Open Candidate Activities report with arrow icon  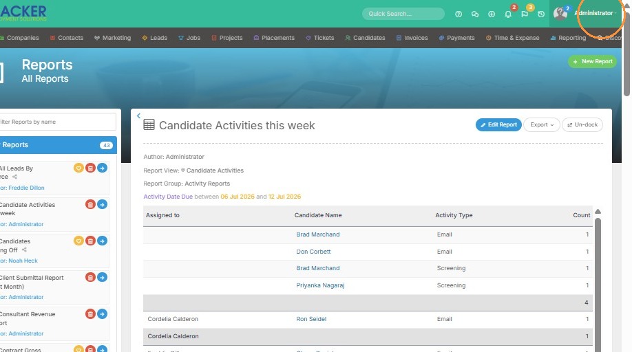pos(103,204)
